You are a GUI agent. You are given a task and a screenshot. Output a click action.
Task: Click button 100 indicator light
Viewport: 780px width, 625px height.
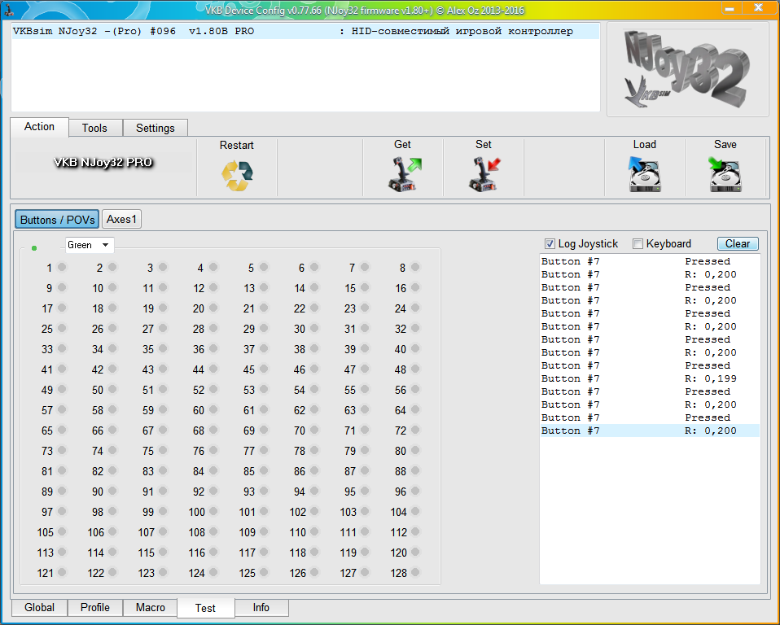(213, 511)
